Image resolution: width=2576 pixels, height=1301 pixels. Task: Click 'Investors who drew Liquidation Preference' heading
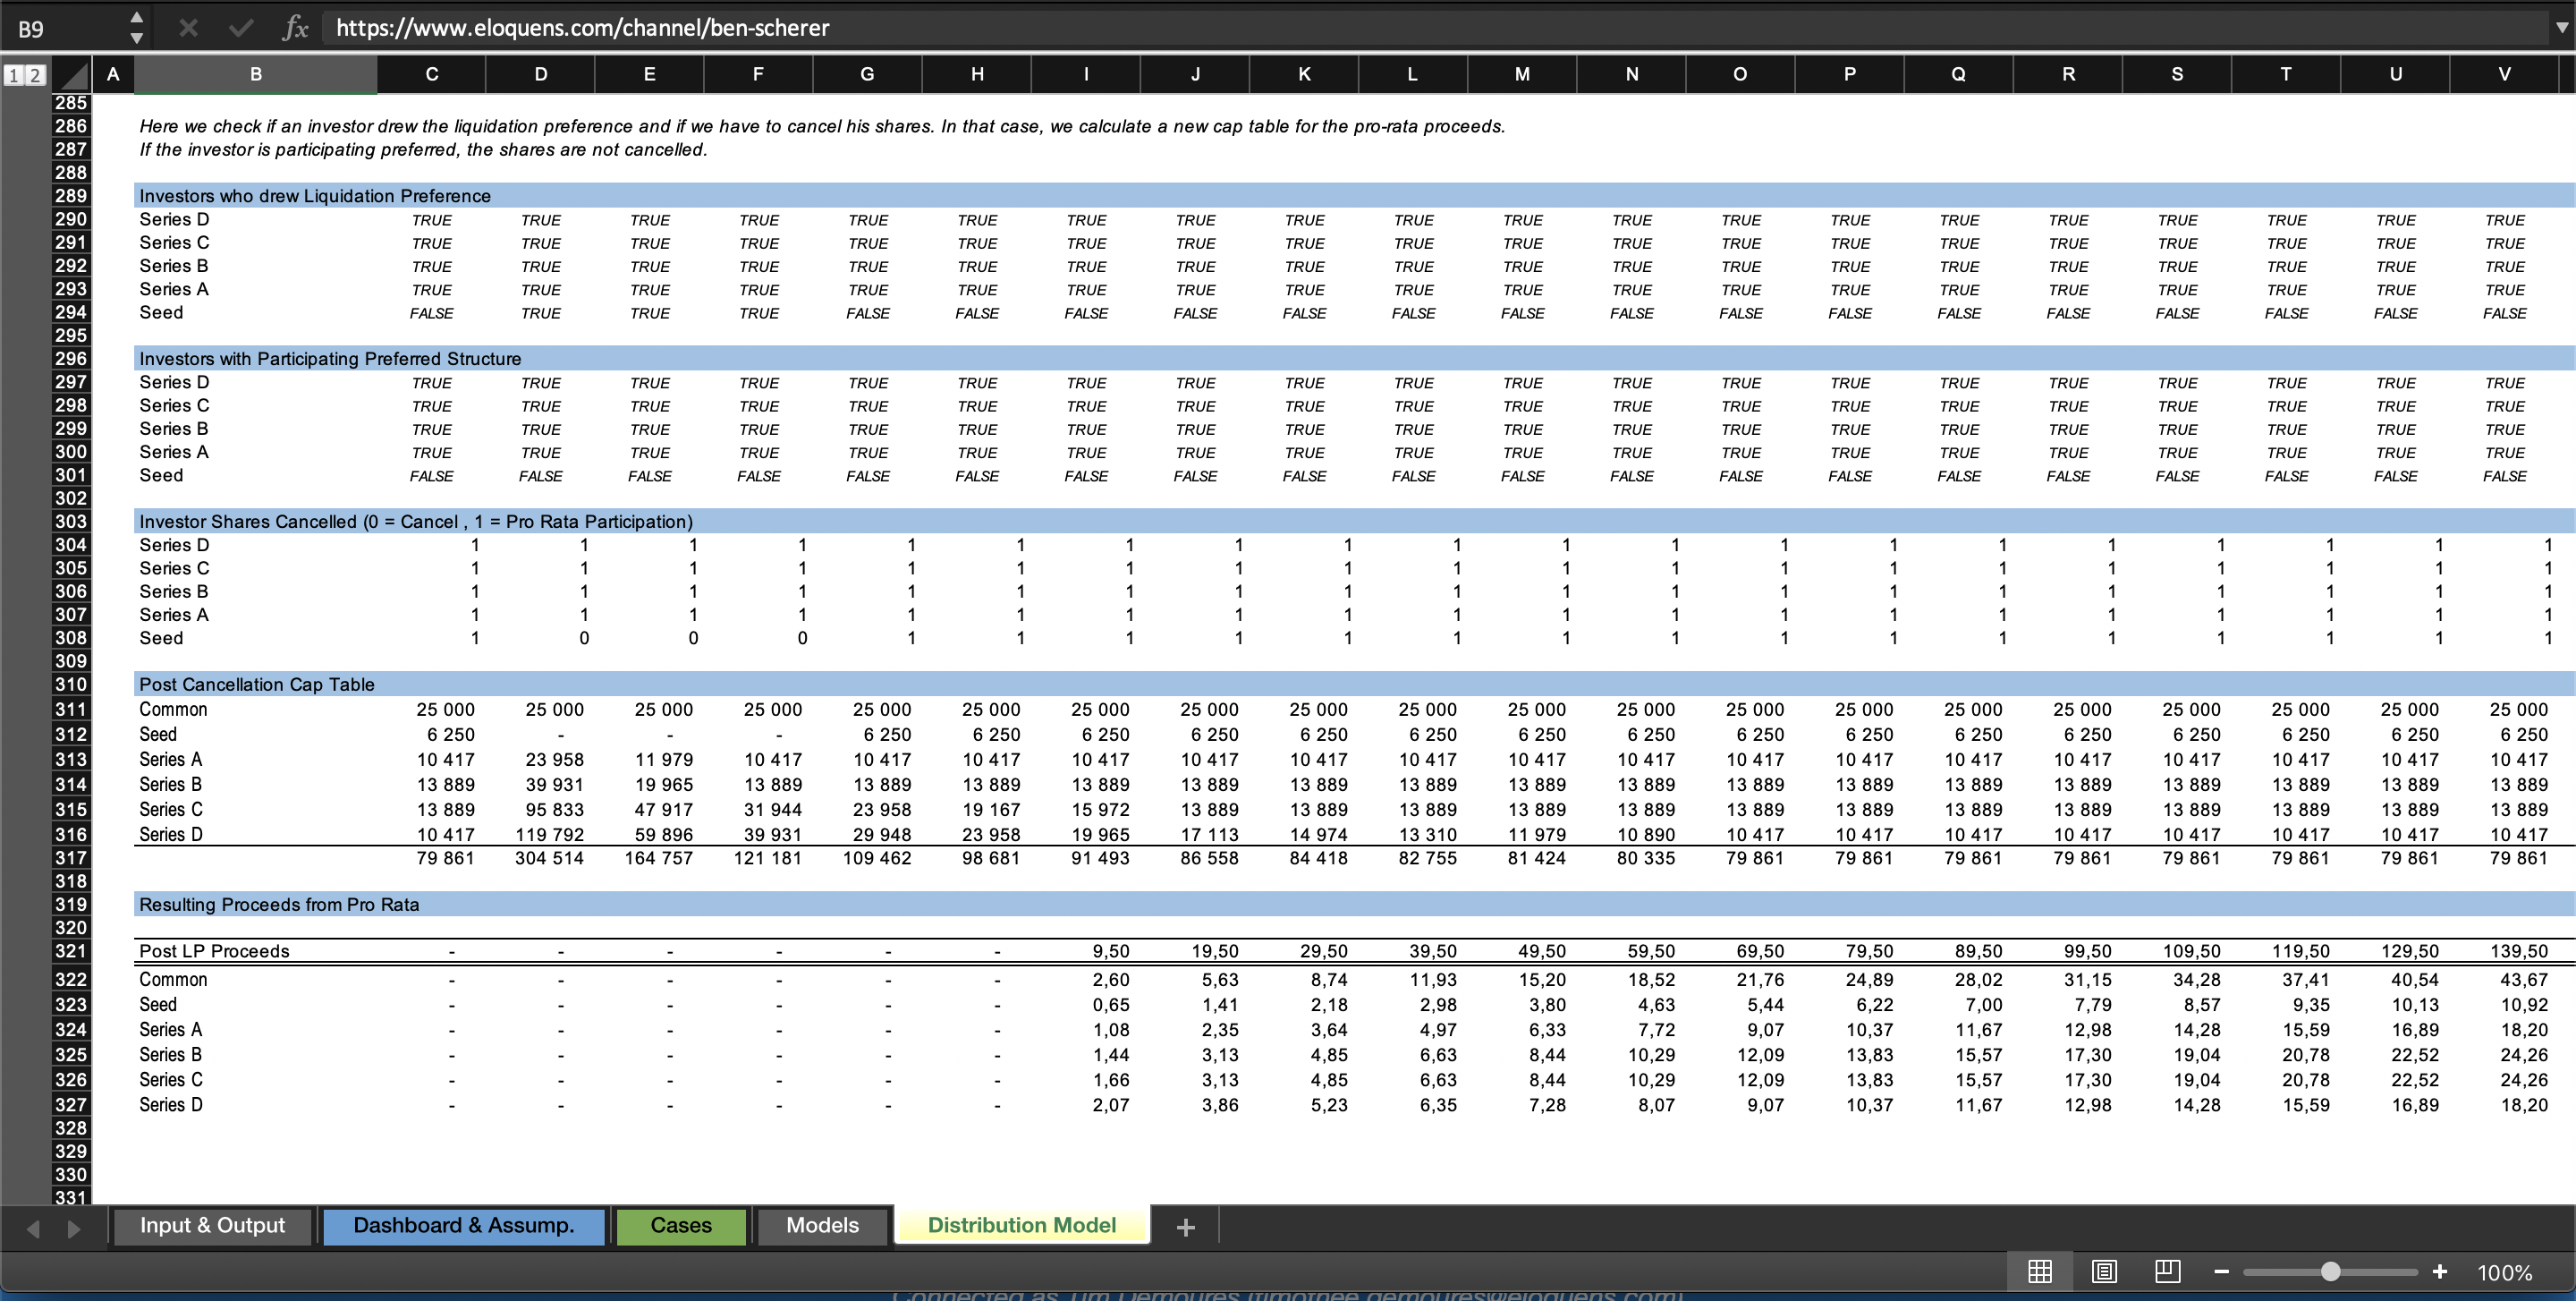coord(315,196)
